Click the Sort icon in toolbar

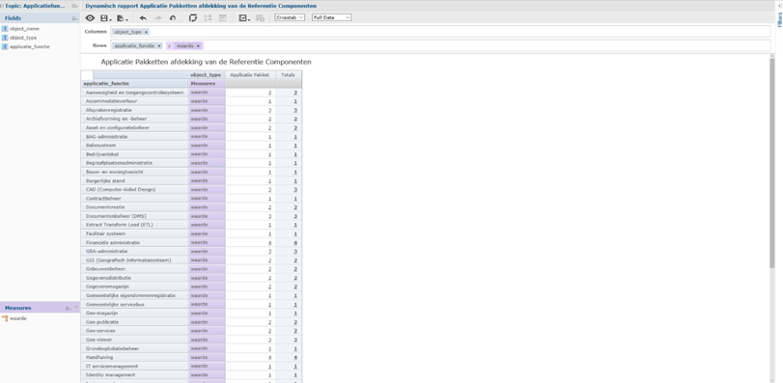pos(208,18)
